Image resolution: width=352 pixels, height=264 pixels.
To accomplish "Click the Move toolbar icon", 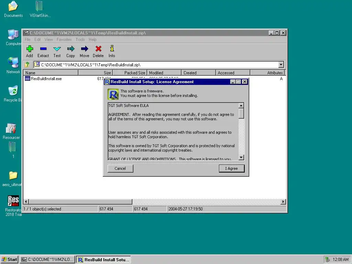I will [x=85, y=49].
